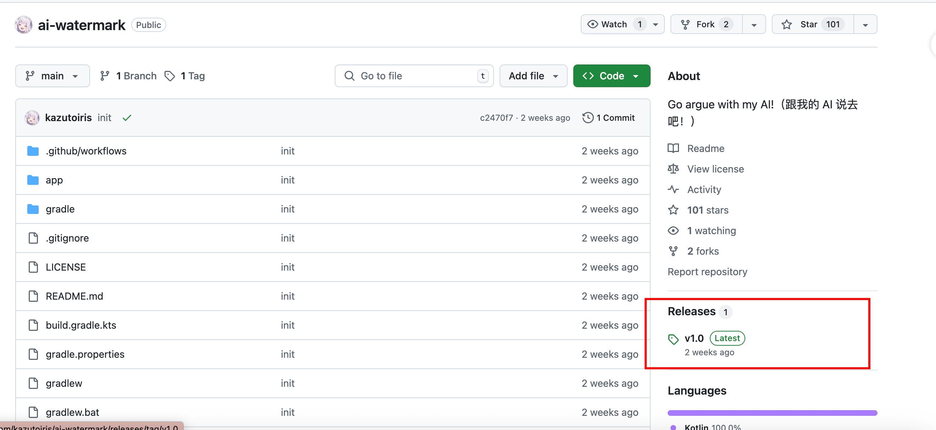Star the ai-watermark repository

pyautogui.click(x=813, y=24)
